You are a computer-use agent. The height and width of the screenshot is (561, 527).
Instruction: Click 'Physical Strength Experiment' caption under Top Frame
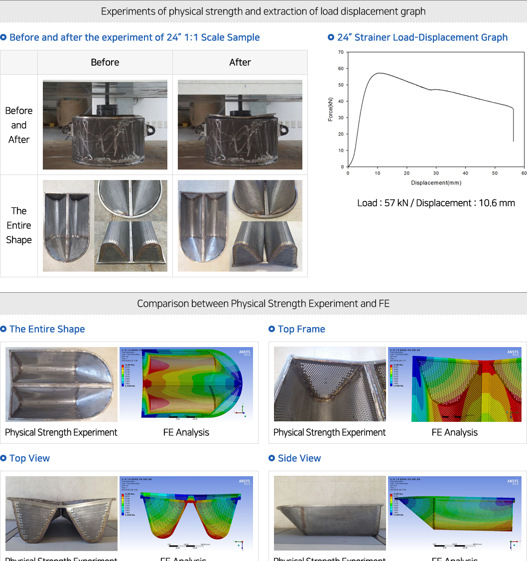click(x=329, y=432)
